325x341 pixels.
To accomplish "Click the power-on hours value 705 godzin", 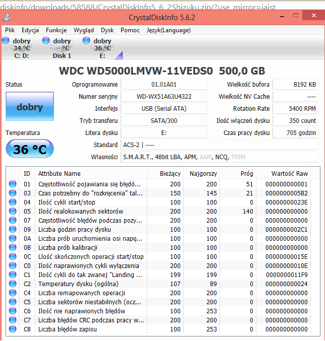I will (x=295, y=132).
